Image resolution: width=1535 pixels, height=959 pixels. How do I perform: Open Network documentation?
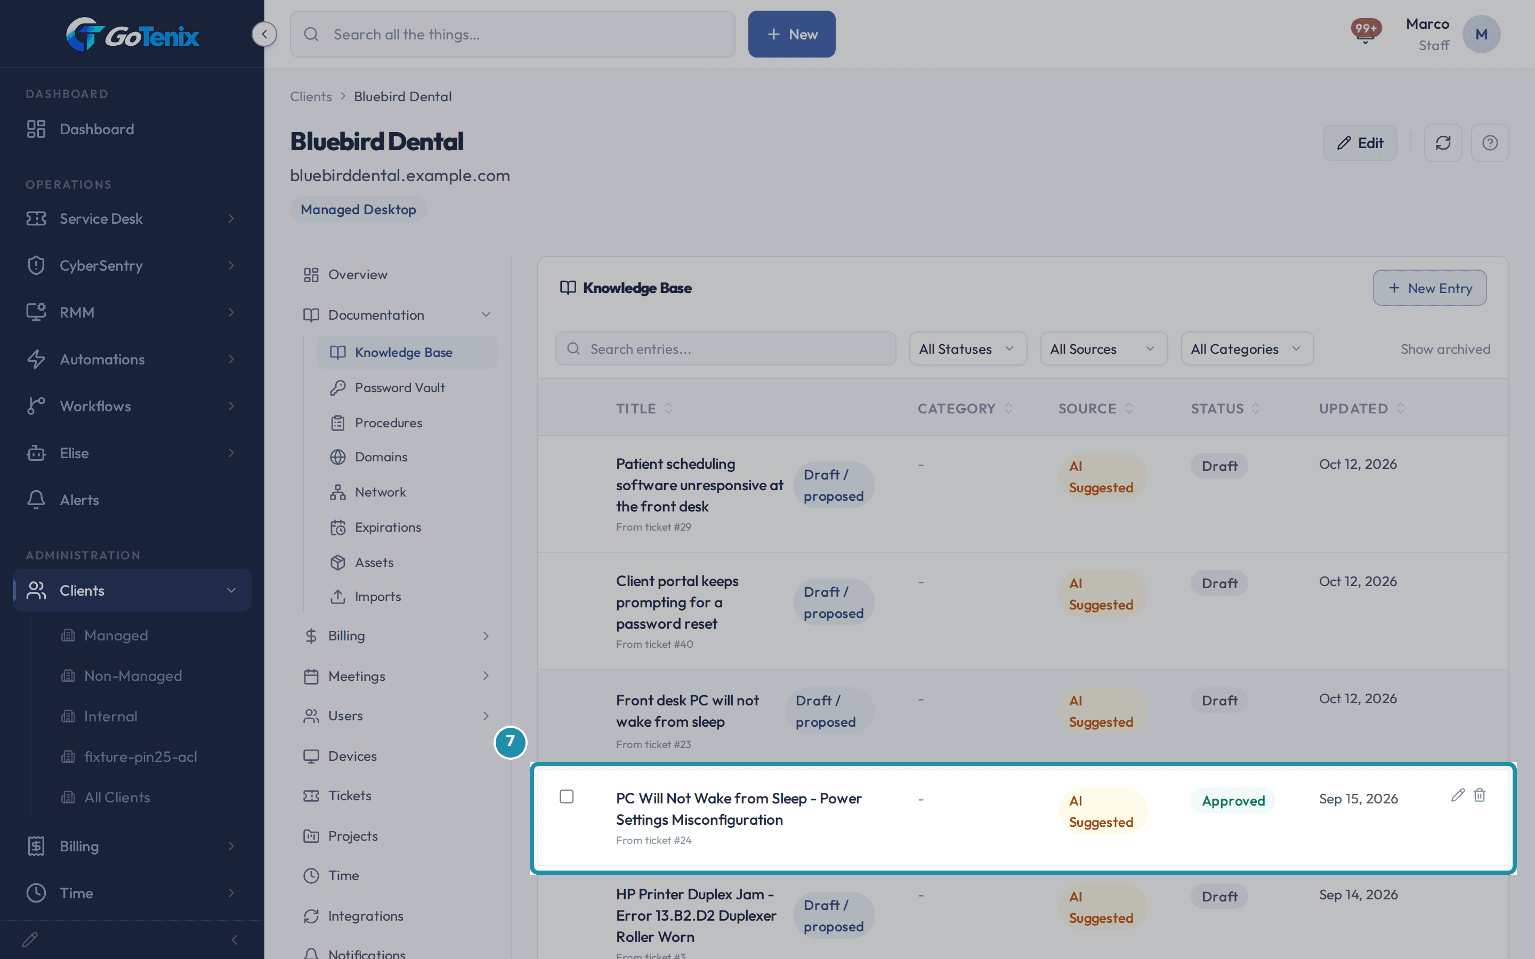tap(380, 492)
